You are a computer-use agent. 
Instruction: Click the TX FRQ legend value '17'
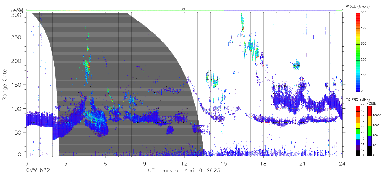point(362,111)
